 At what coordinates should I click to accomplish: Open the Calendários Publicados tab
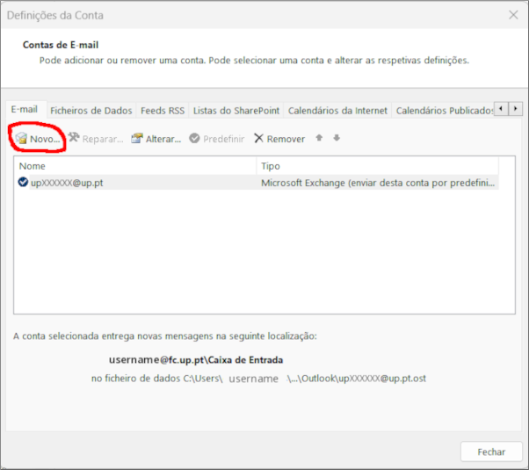point(443,111)
